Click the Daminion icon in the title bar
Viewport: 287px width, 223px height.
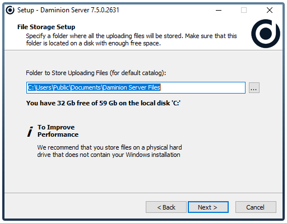(x=10, y=10)
